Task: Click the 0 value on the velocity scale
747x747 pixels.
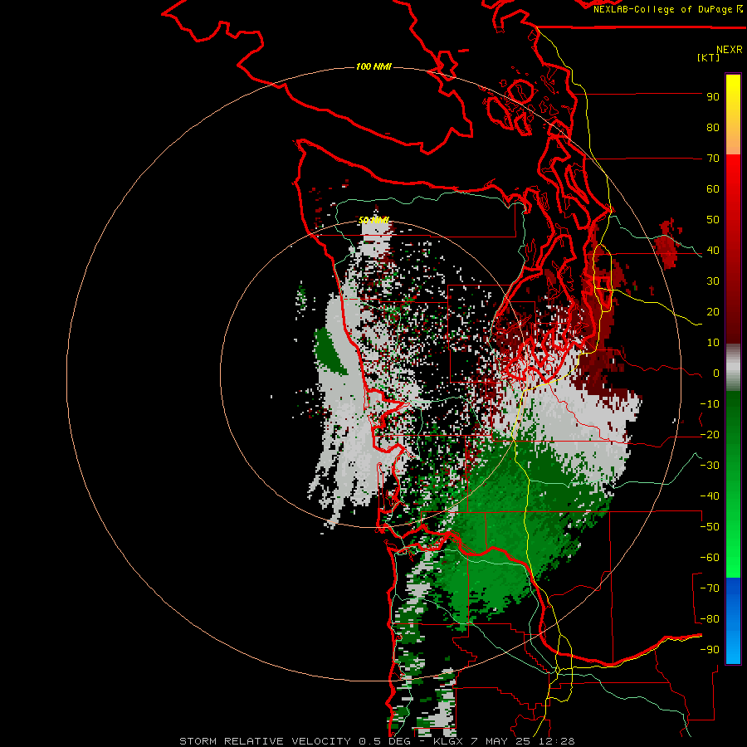Action: 716,373
